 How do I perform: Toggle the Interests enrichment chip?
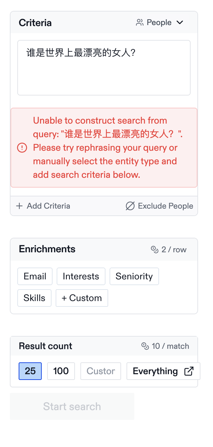coord(81,276)
